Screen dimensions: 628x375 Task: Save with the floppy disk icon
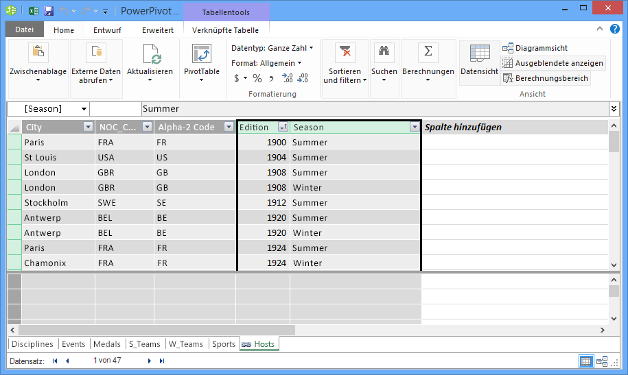[49, 11]
